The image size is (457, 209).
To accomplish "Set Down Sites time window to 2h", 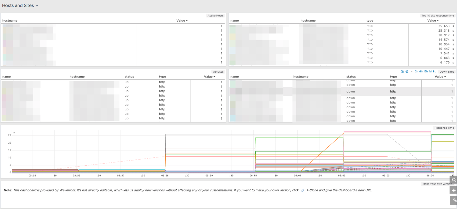I will point(416,72).
